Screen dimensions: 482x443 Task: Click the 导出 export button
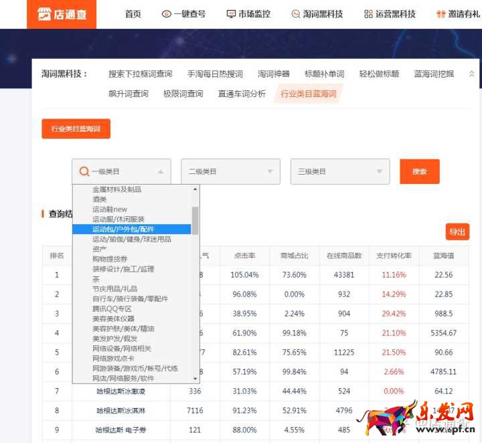tap(457, 232)
